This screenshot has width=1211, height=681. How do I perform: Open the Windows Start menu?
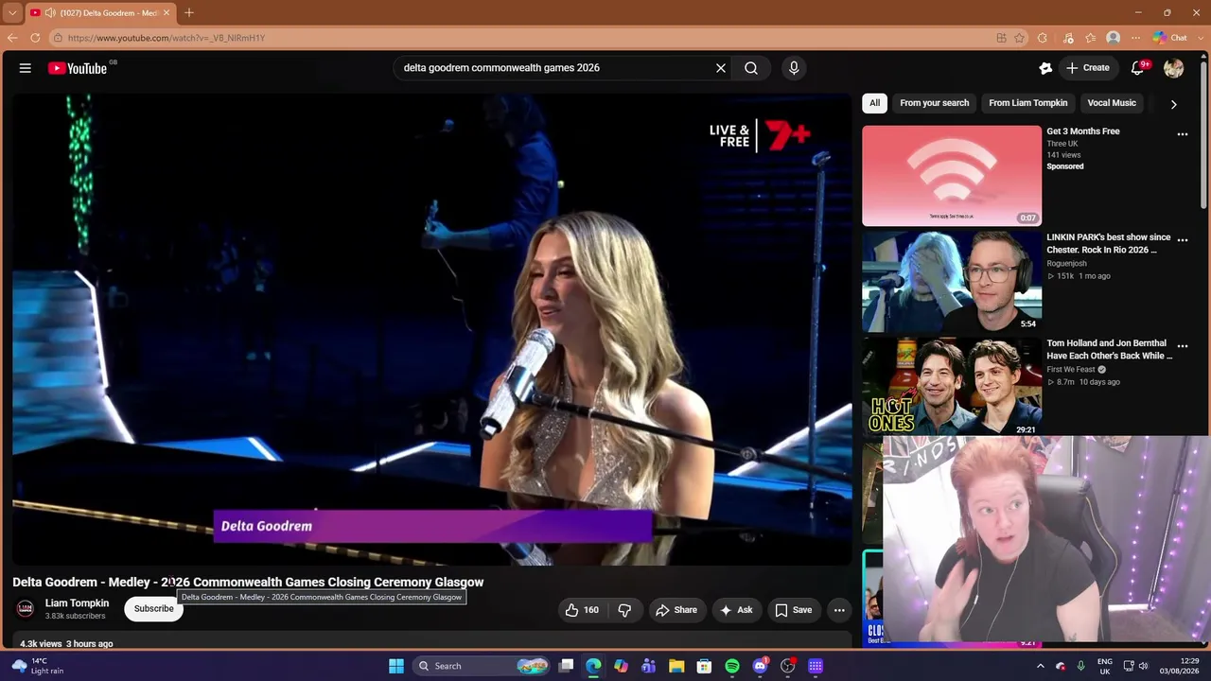coord(396,666)
